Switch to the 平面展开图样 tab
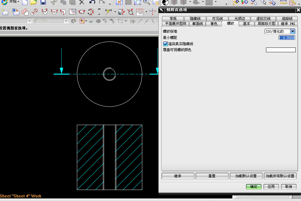 click(x=176, y=24)
